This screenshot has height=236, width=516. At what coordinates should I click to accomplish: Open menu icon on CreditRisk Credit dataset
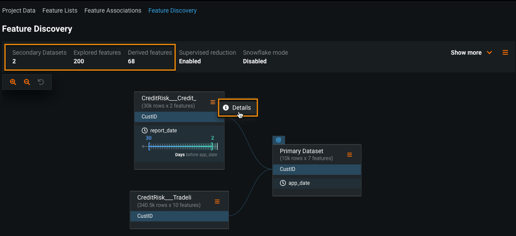pyautogui.click(x=213, y=102)
